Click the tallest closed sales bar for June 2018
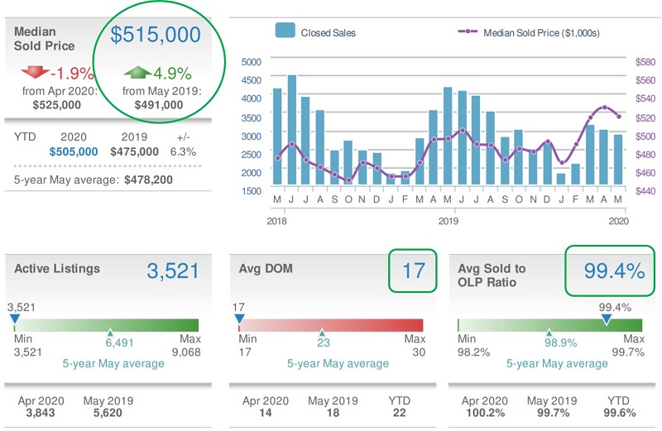Image resolution: width=662 pixels, height=431 pixels. click(x=291, y=132)
